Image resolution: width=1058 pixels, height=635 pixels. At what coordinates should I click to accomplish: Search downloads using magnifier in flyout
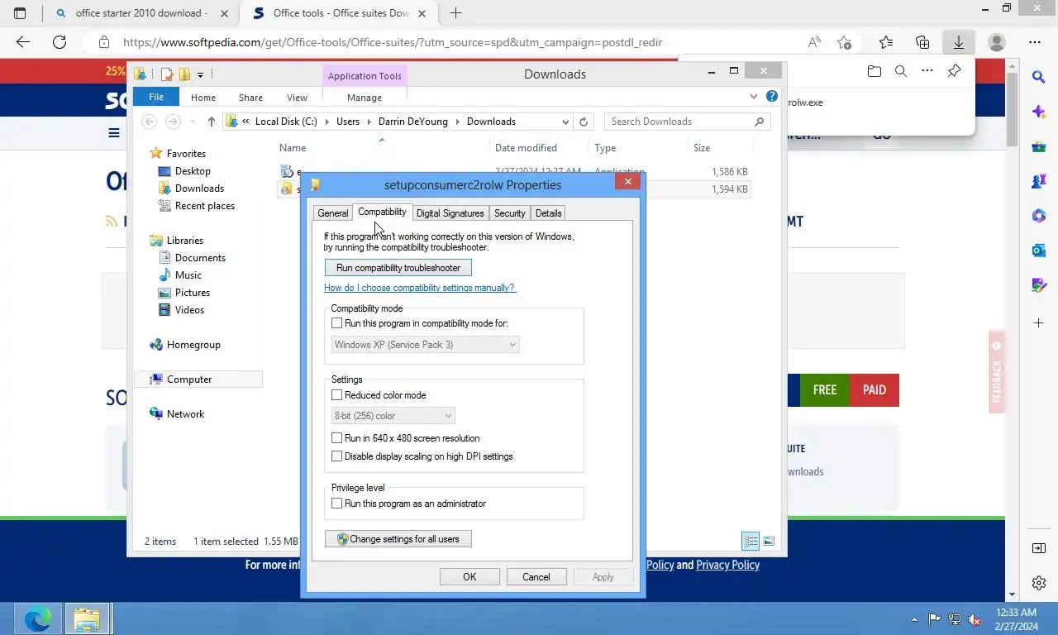pyautogui.click(x=901, y=72)
